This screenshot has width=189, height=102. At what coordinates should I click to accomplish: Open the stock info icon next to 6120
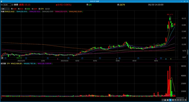click(x=13, y=5)
